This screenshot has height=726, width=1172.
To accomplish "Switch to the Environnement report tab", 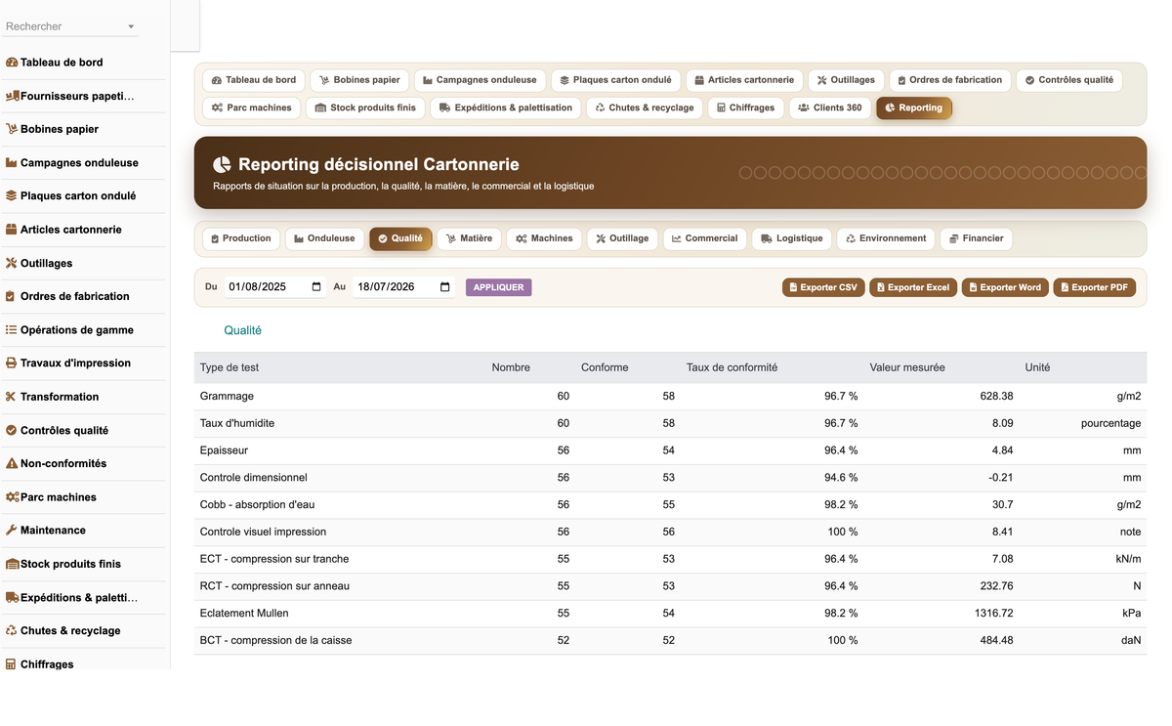I will 886,238.
